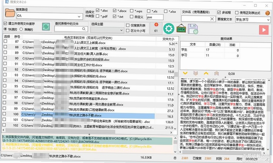Click the green refresh cache icon
Screen dimensions: 273x163
46,27
